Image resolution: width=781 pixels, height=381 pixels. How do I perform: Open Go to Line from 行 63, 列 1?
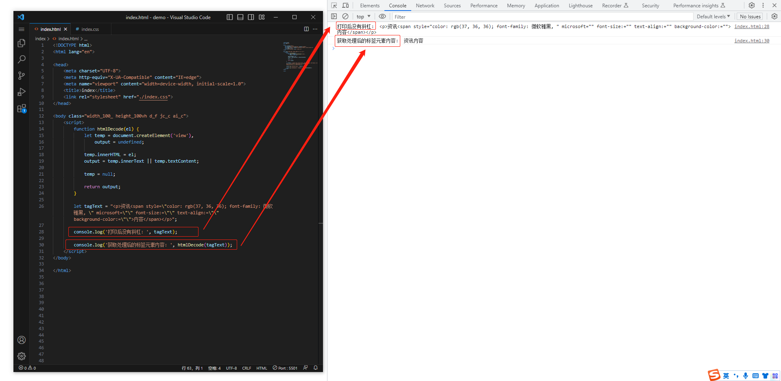click(x=192, y=368)
